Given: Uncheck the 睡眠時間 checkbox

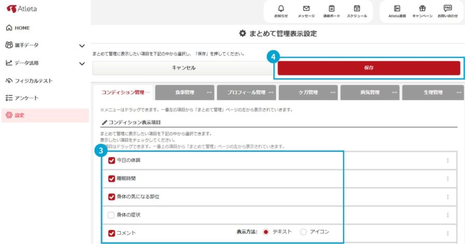Looking at the screenshot, I should (x=112, y=178).
